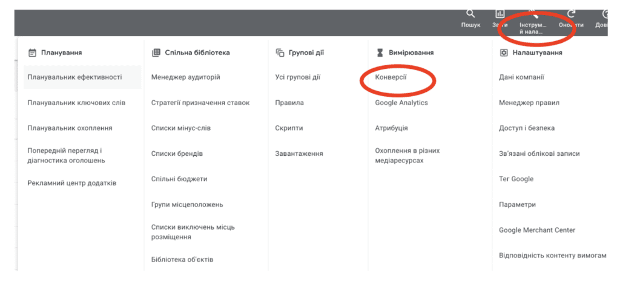620x287 pixels.
Task: Open Планувальник ключових слів
Action: [x=76, y=103]
